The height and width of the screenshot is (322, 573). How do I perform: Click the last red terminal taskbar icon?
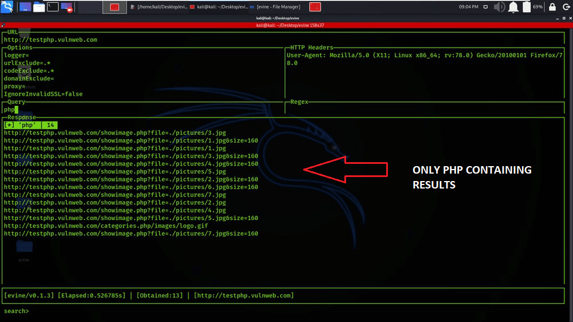click(x=315, y=7)
